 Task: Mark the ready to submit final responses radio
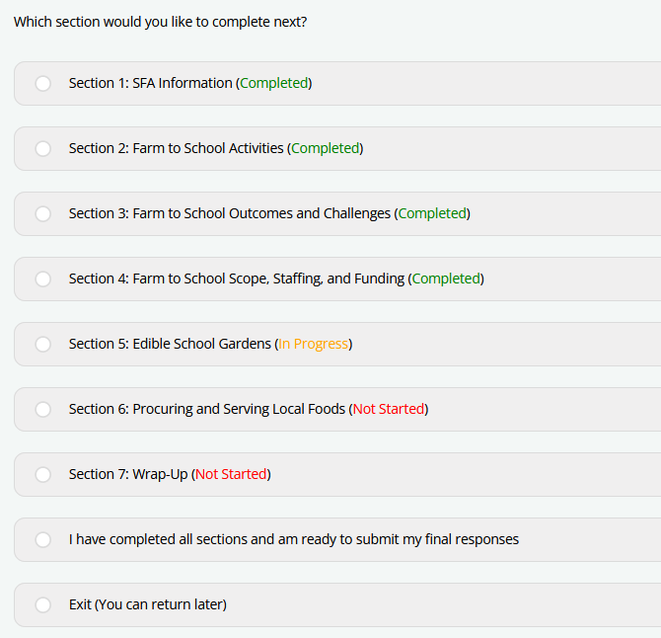tap(43, 540)
